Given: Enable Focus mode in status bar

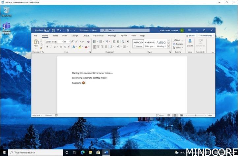Looking at the screenshot, I should click(x=160, y=115).
